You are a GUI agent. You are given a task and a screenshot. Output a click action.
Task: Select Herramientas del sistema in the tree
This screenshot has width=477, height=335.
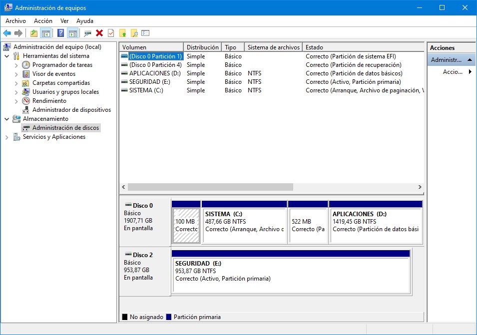[x=56, y=56]
